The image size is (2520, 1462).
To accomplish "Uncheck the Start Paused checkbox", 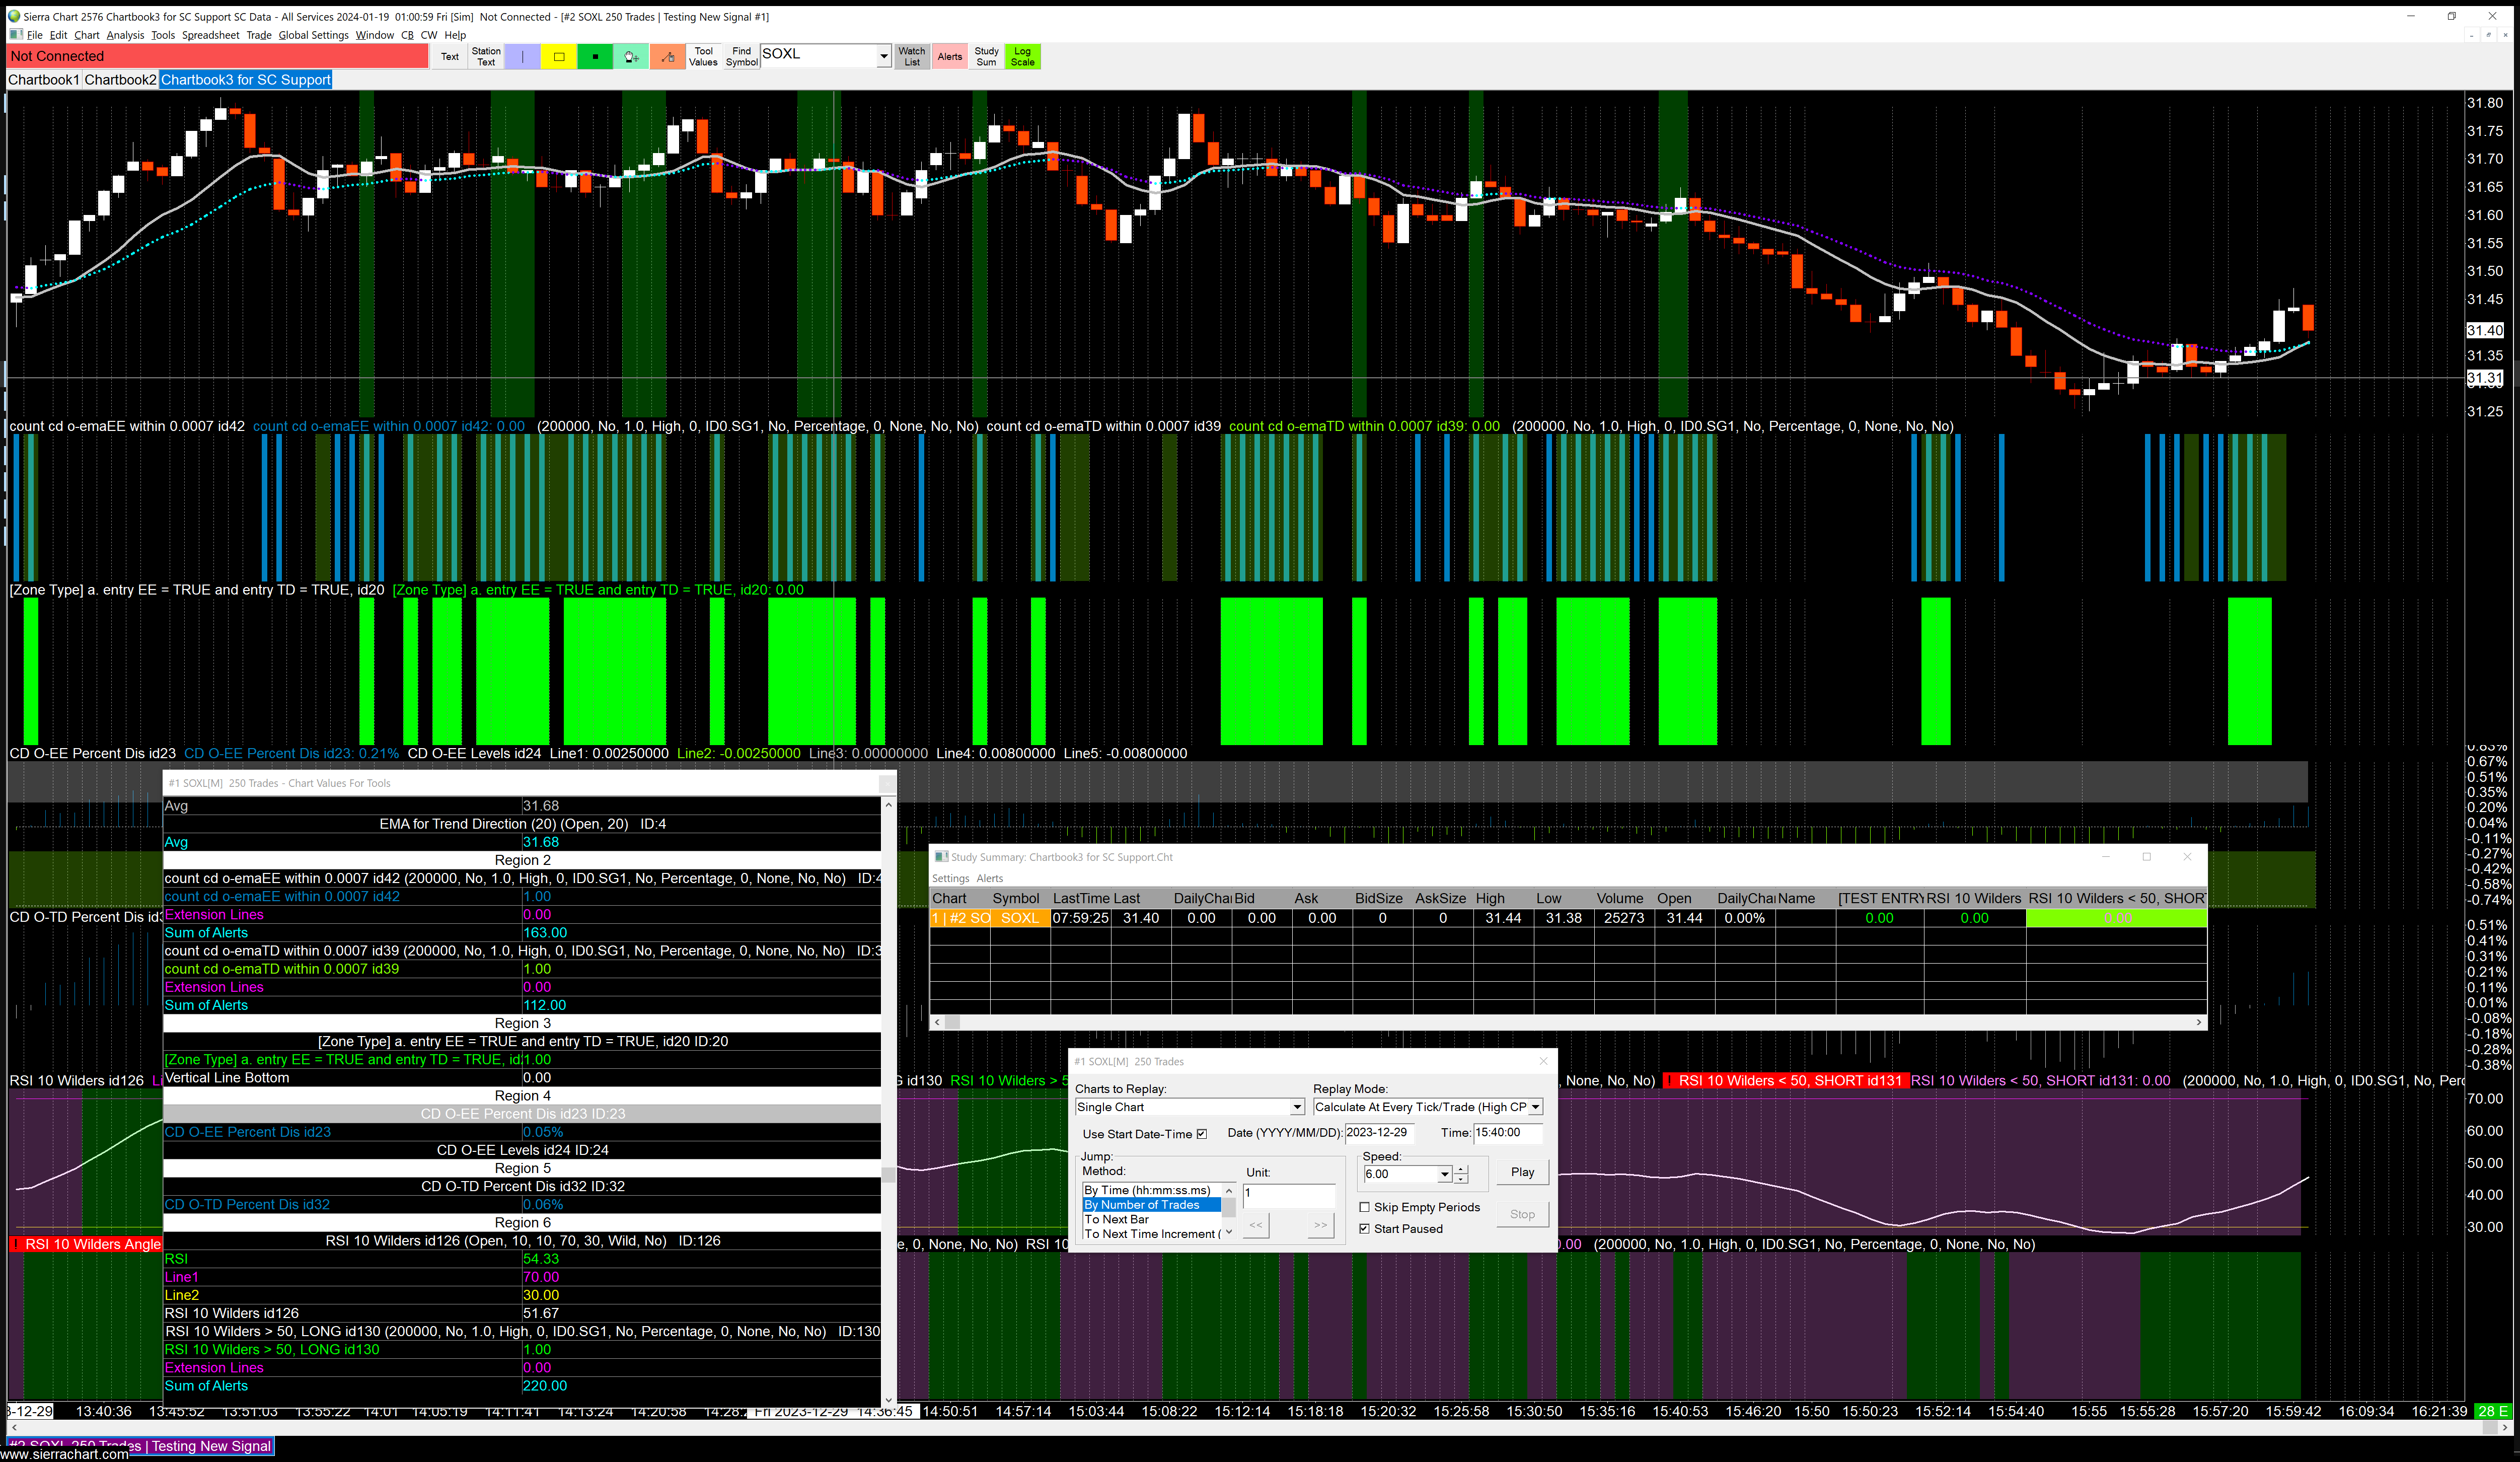I will click(1364, 1229).
